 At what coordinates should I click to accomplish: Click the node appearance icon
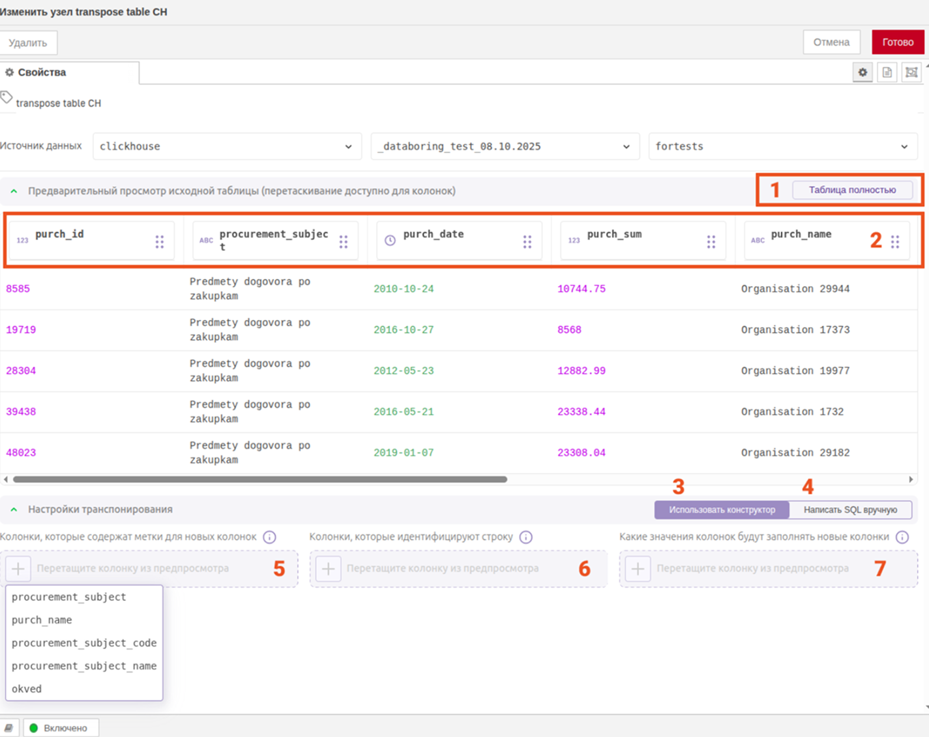pyautogui.click(x=911, y=72)
